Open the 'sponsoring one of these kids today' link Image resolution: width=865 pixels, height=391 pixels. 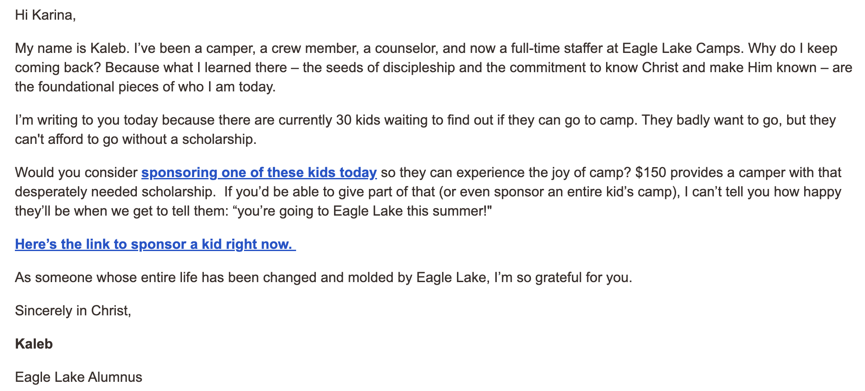[258, 173]
